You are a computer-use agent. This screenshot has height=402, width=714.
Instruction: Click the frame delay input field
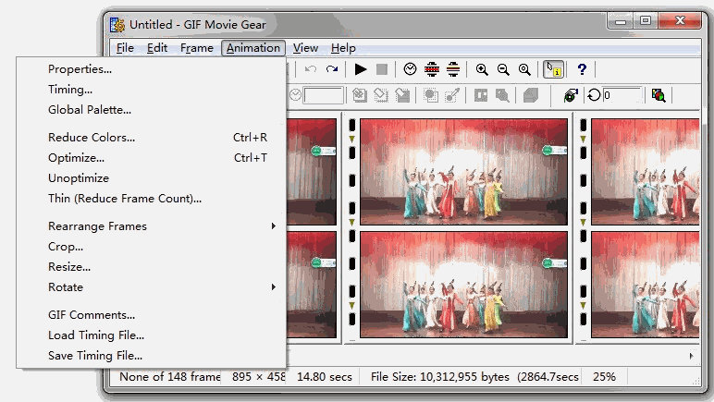(x=324, y=95)
